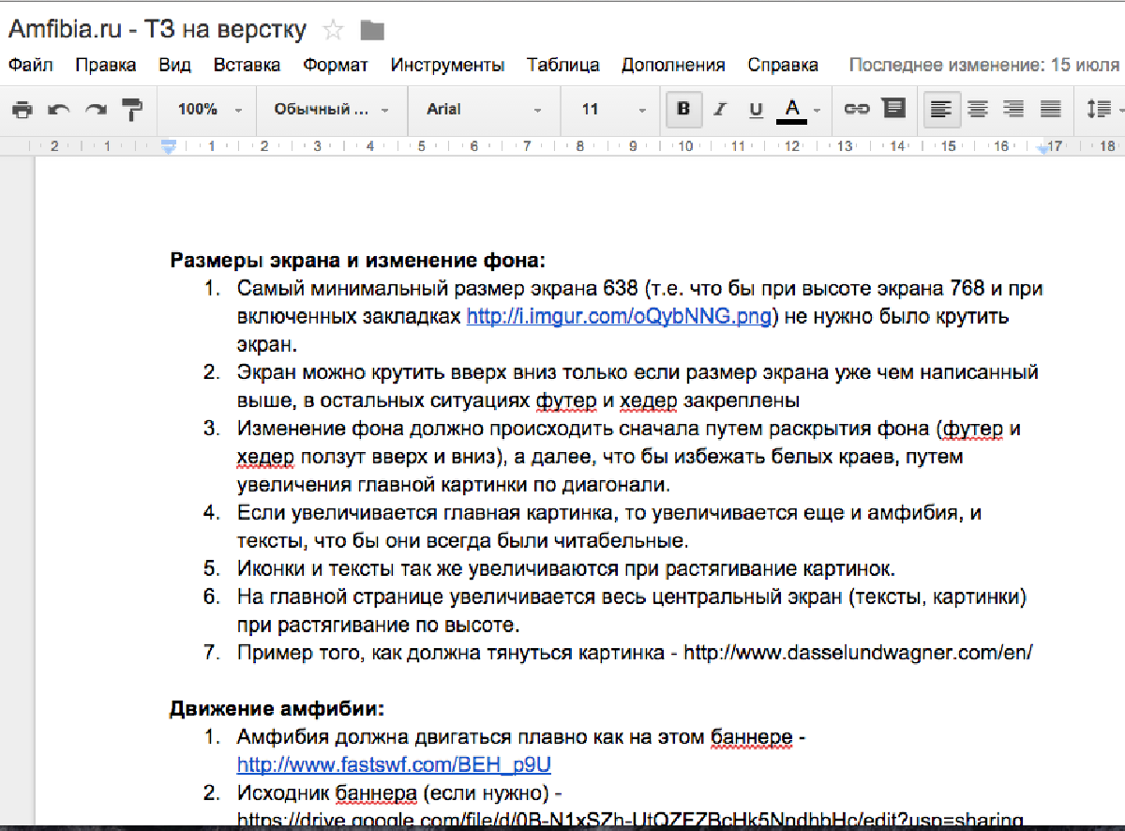The image size is (1125, 831).
Task: Print the document with the printer icon
Action: tap(22, 110)
